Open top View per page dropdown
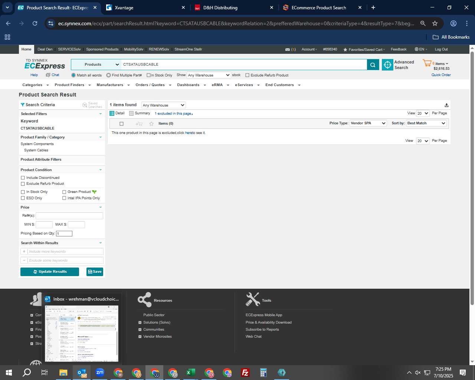The width and height of the screenshot is (475, 380). 423,113
